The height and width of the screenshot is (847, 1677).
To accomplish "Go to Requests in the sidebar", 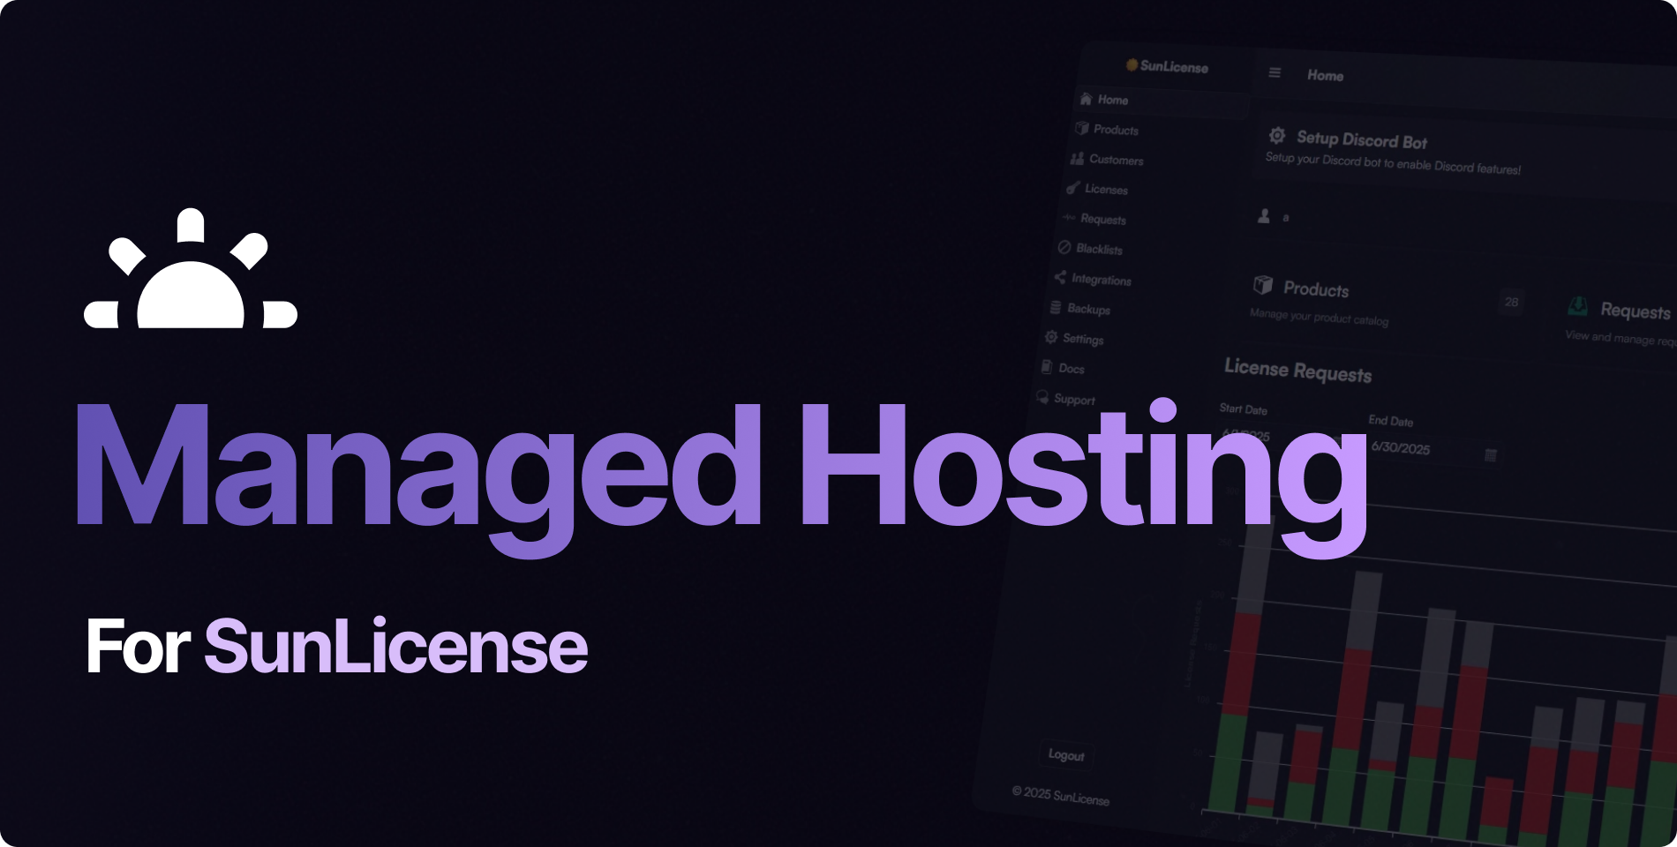I will (x=1094, y=218).
